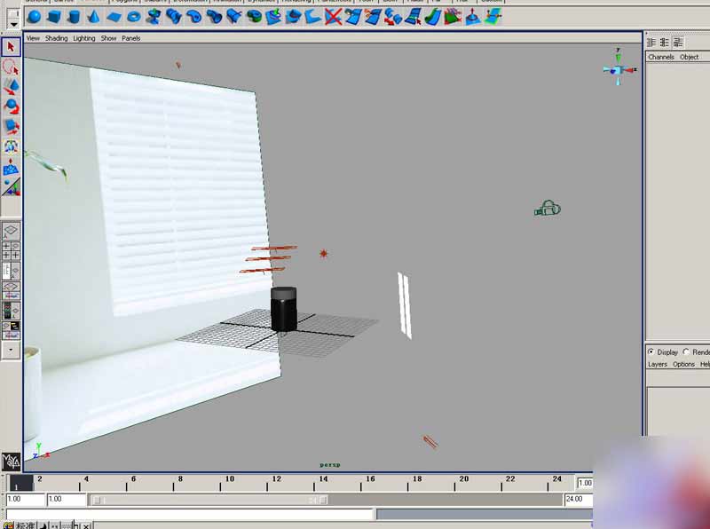Click second Channel Box display icon
The image size is (710, 529).
click(665, 43)
